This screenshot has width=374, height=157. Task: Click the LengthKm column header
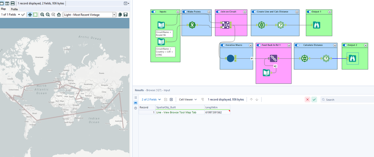(x=217, y=107)
